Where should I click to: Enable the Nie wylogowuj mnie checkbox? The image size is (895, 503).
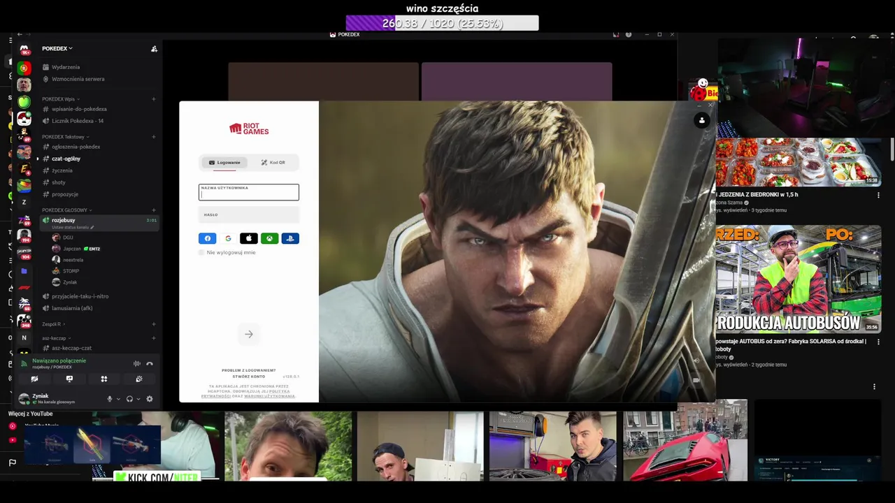(202, 252)
